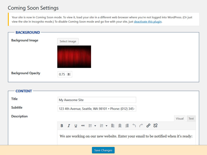This screenshot has height=155, width=207.
Task: Undo last edit in description editor
Action: coord(134,126)
